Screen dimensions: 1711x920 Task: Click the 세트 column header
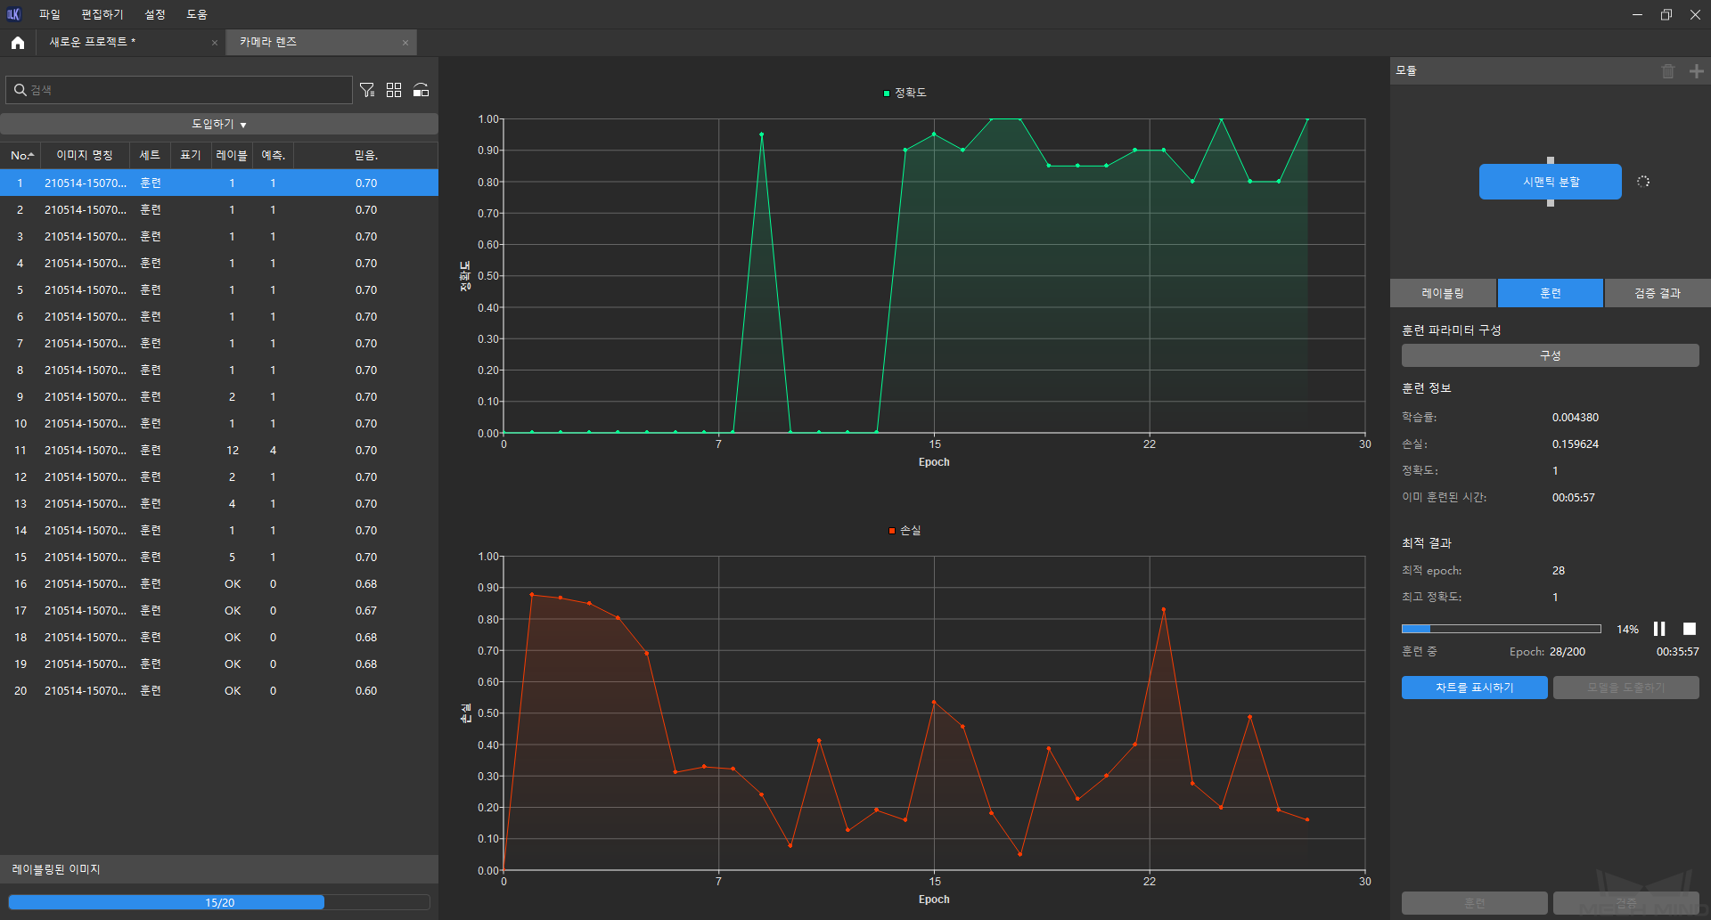tap(150, 155)
